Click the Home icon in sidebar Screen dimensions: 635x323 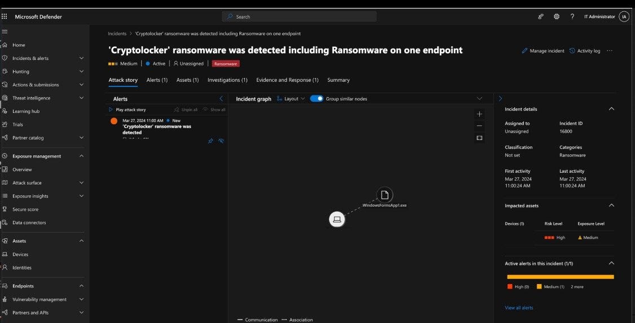point(5,45)
